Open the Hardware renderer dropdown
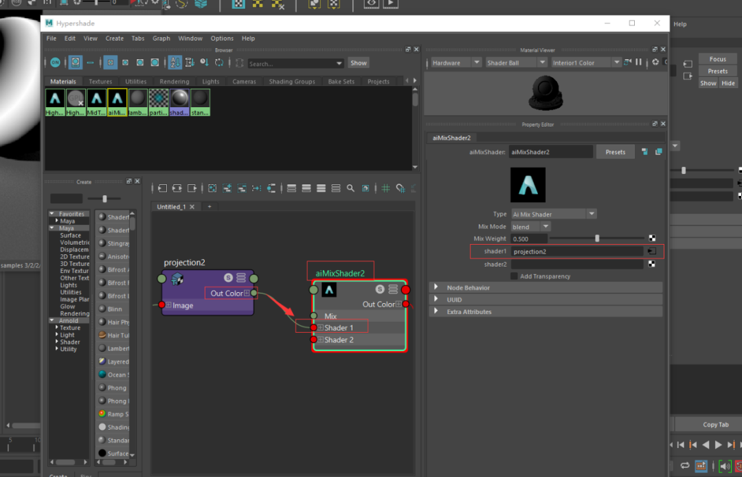The height and width of the screenshot is (477, 742). (x=456, y=63)
